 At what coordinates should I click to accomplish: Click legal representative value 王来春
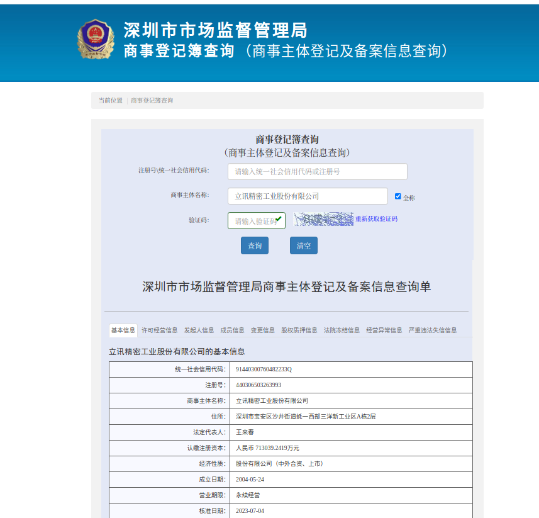[x=245, y=432]
